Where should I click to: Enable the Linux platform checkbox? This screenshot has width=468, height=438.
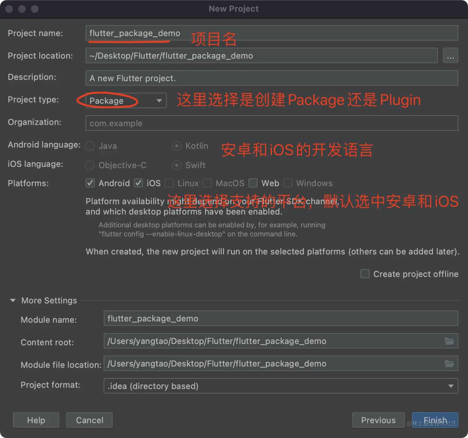pyautogui.click(x=169, y=183)
